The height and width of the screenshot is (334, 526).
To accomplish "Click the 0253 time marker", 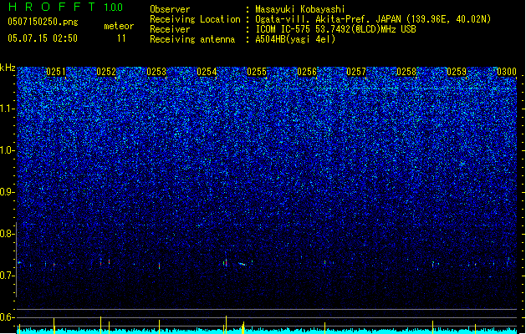I will tap(156, 72).
